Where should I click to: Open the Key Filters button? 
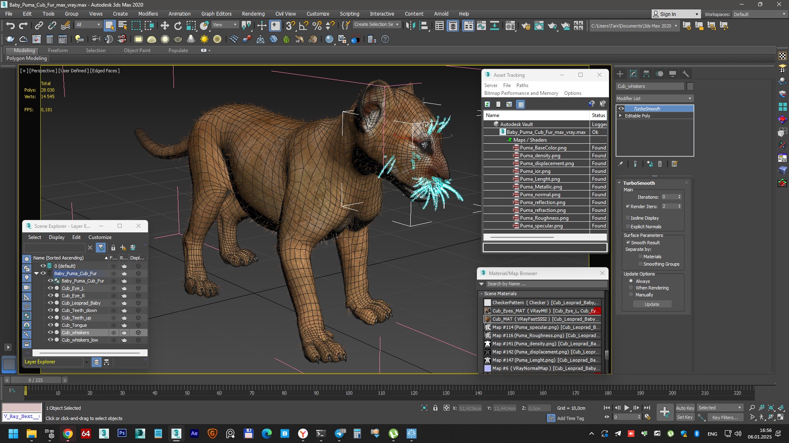point(725,417)
